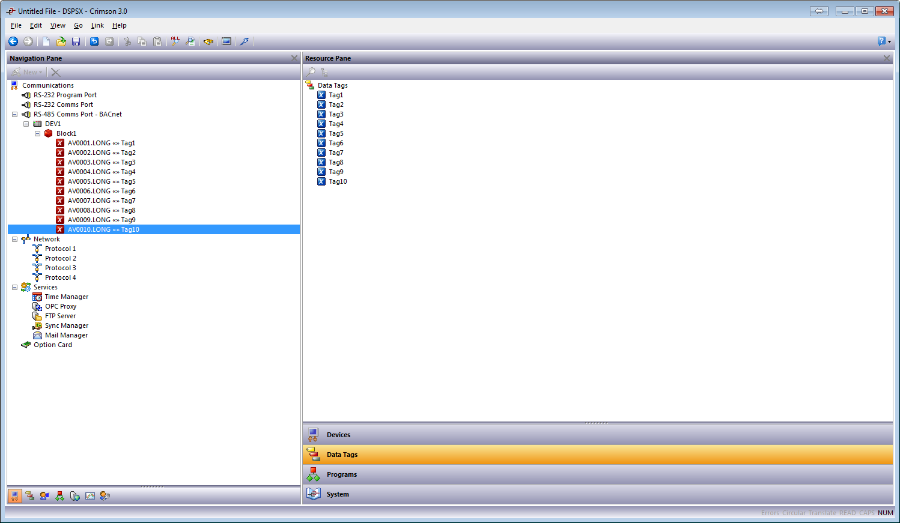
Task: Click the Cut scissors icon
Action: coord(127,41)
